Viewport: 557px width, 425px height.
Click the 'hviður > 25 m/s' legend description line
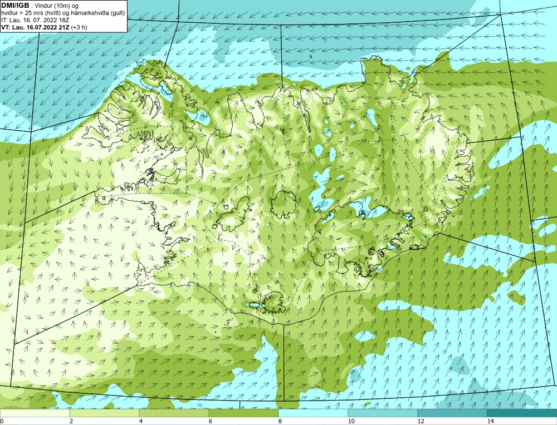coord(63,13)
